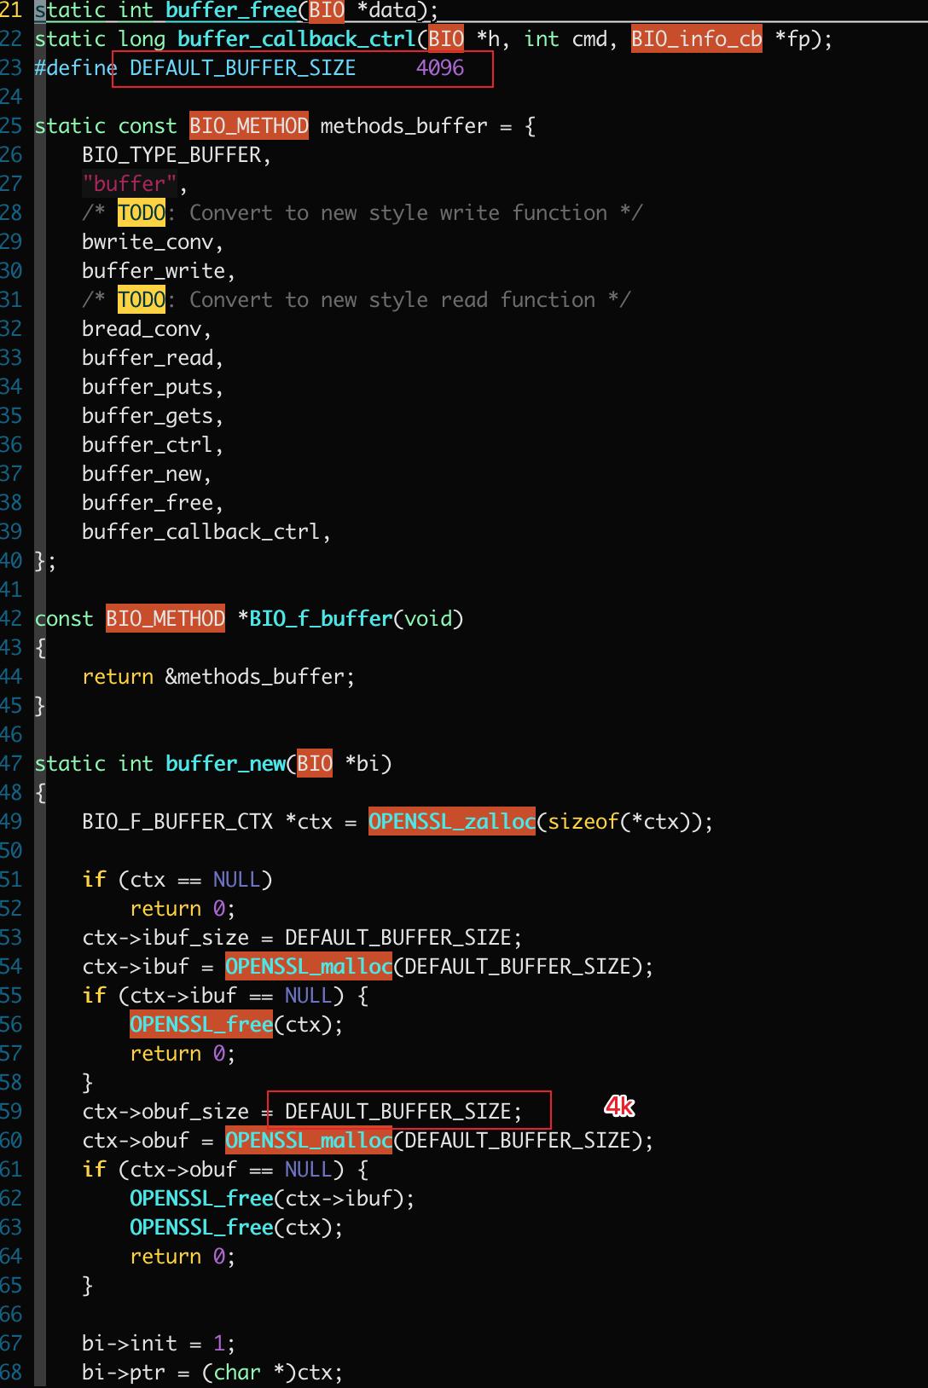The width and height of the screenshot is (928, 1388).
Task: Click 'bread_conv,' on line 32
Action: (147, 329)
